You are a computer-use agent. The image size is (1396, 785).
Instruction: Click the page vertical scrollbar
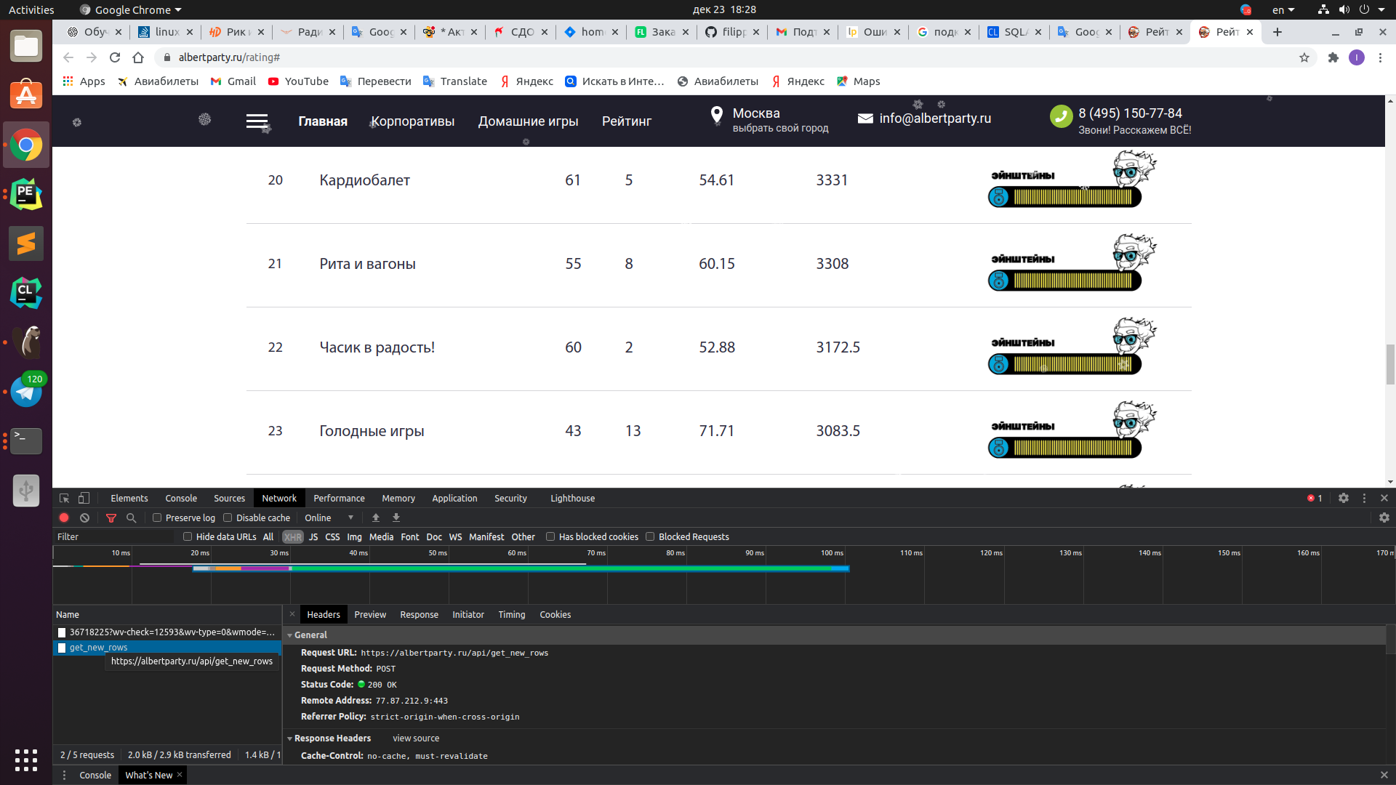[x=1390, y=363]
